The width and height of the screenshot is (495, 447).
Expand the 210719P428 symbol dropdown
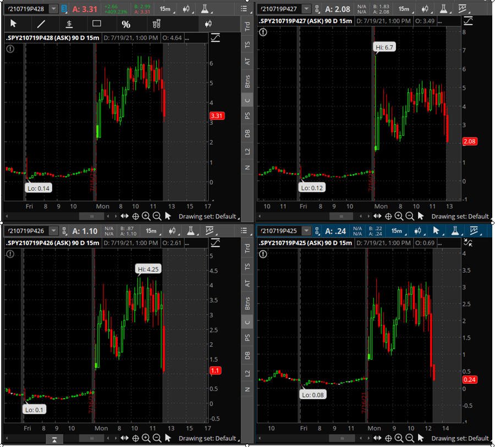pyautogui.click(x=54, y=9)
